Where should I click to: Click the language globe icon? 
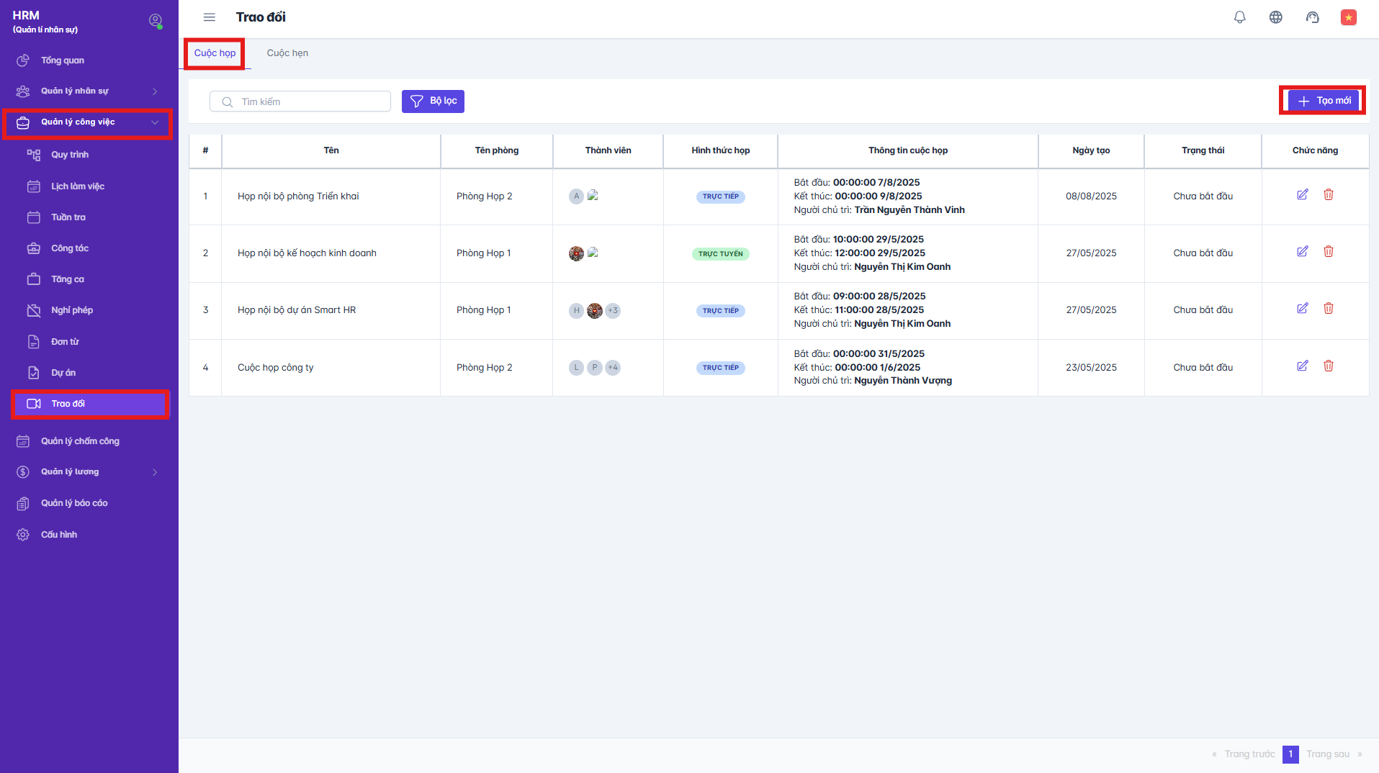1276,17
